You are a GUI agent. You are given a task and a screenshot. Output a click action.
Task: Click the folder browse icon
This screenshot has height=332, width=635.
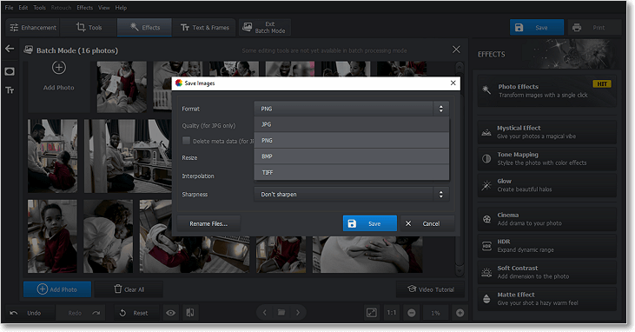[281, 313]
